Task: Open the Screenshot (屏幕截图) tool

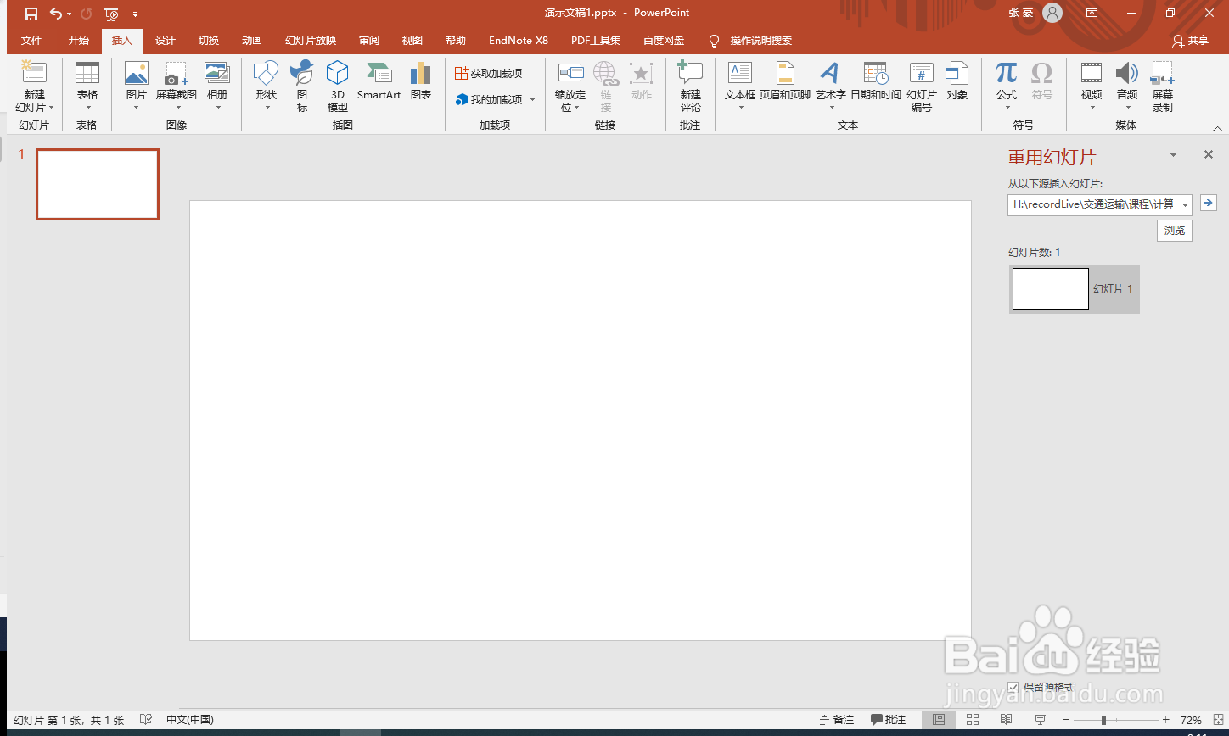Action: [176, 75]
